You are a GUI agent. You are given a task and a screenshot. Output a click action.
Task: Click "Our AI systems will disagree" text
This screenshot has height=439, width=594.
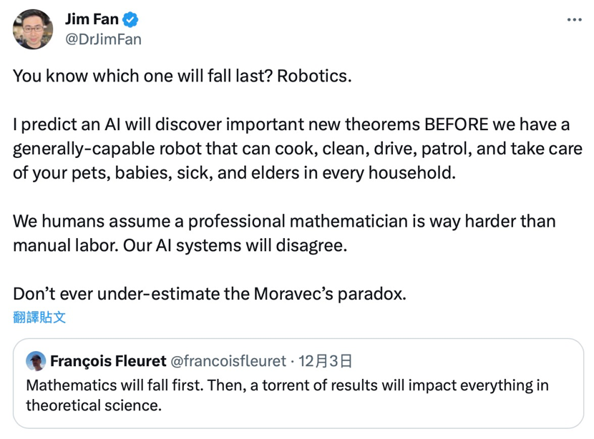click(234, 245)
